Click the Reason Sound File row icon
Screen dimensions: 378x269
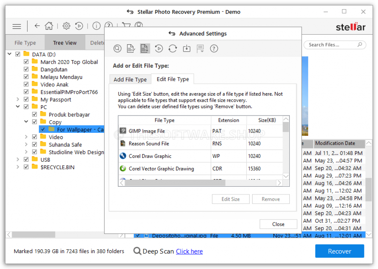(x=123, y=144)
